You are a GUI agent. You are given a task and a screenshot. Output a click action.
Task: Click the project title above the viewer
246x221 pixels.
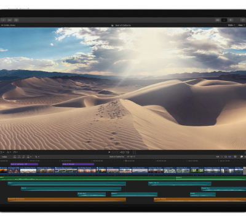tap(123, 25)
